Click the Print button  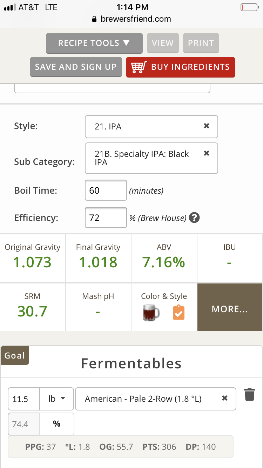(201, 43)
